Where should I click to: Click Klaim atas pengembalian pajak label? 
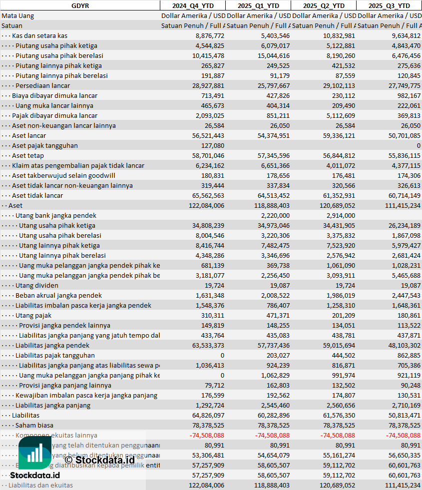(78, 166)
